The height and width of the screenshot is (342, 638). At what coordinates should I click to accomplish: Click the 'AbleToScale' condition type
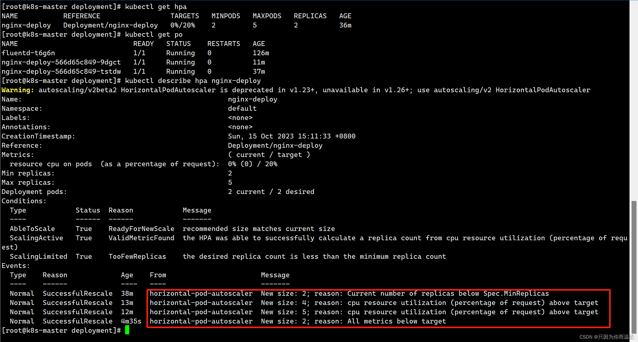(x=32, y=229)
